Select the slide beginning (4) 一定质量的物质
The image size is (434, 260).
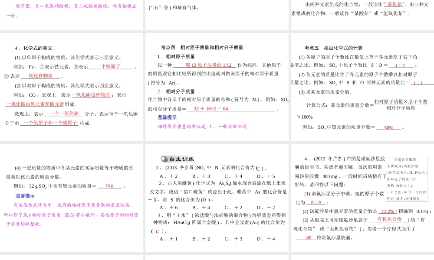72,198
